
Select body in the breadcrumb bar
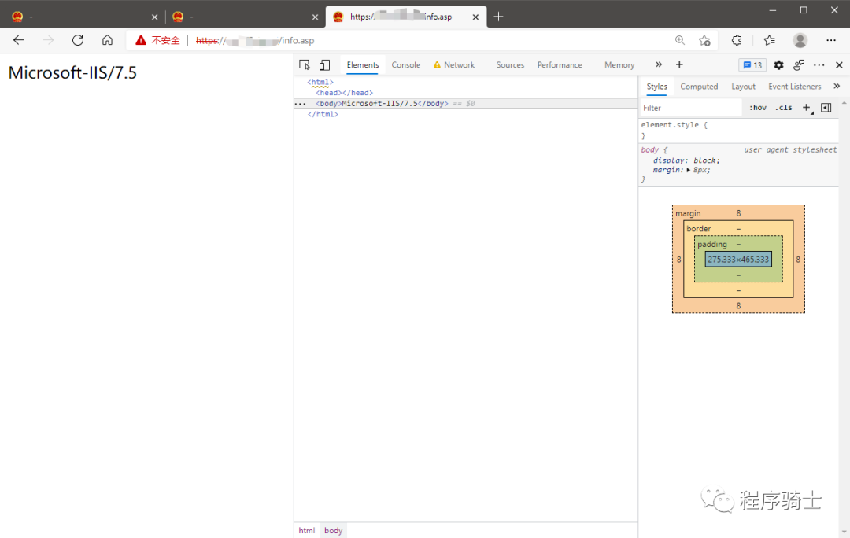pos(334,531)
